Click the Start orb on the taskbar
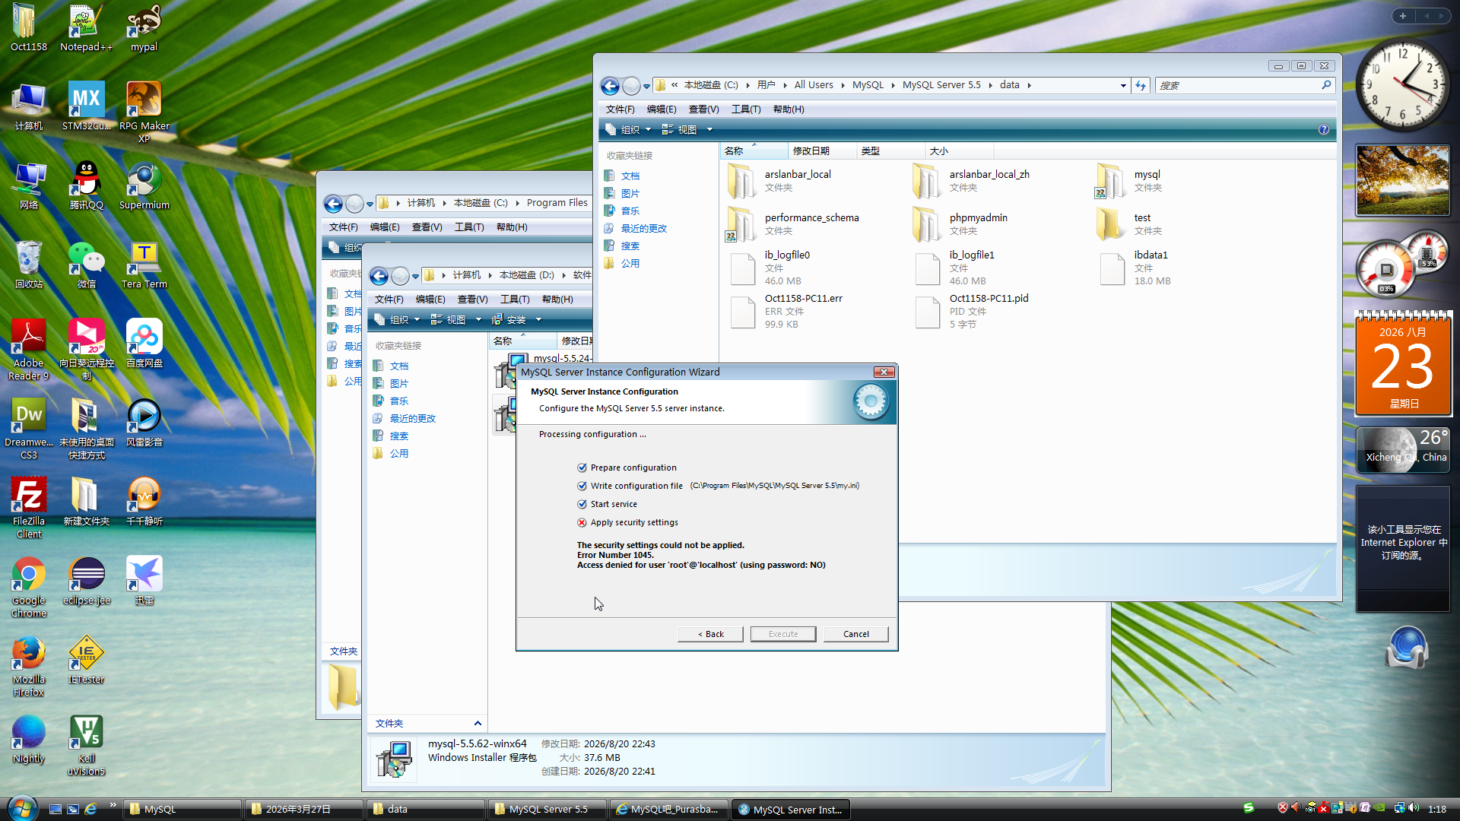Screen dimensions: 1460x821 [x=21, y=808]
